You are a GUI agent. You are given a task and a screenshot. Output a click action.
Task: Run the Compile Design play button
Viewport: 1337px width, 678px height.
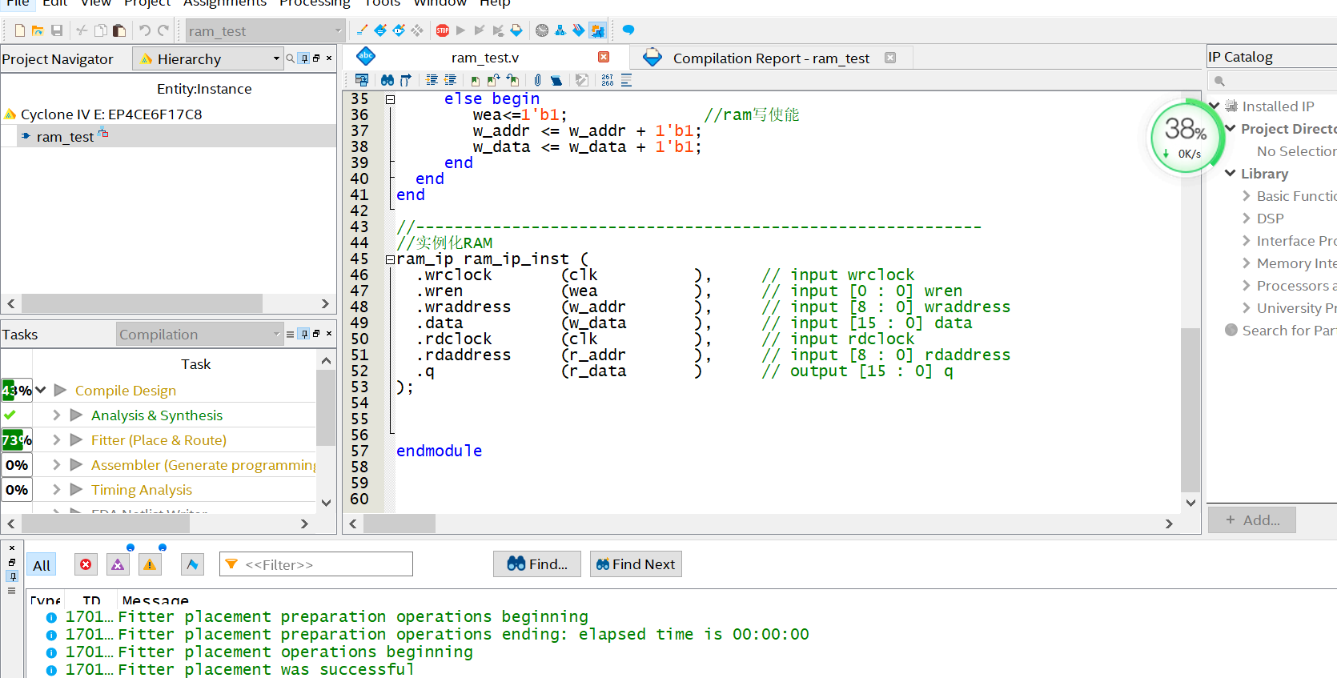point(60,390)
